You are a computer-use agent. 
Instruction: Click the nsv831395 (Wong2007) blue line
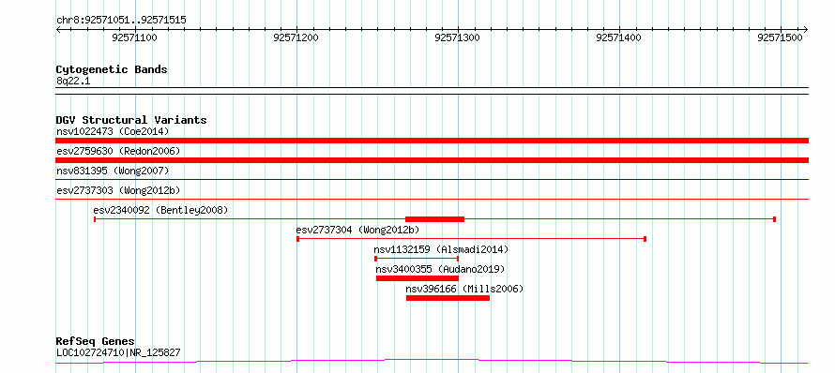click(432, 180)
